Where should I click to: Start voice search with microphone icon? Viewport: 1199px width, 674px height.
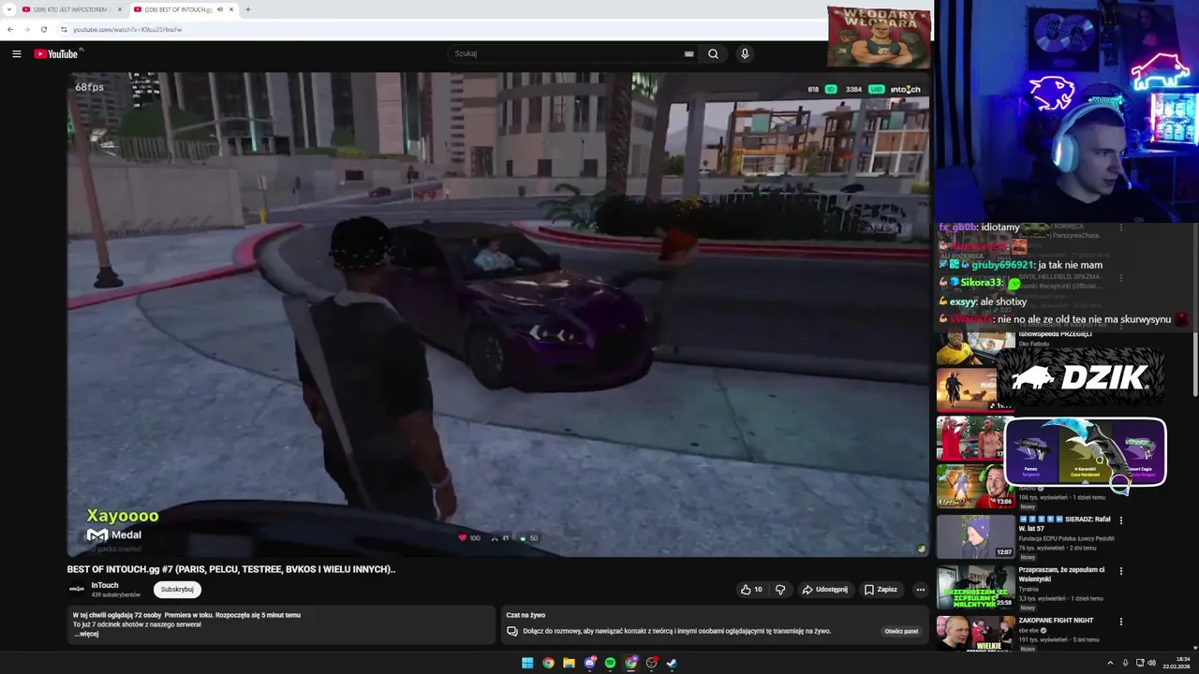pyautogui.click(x=745, y=54)
